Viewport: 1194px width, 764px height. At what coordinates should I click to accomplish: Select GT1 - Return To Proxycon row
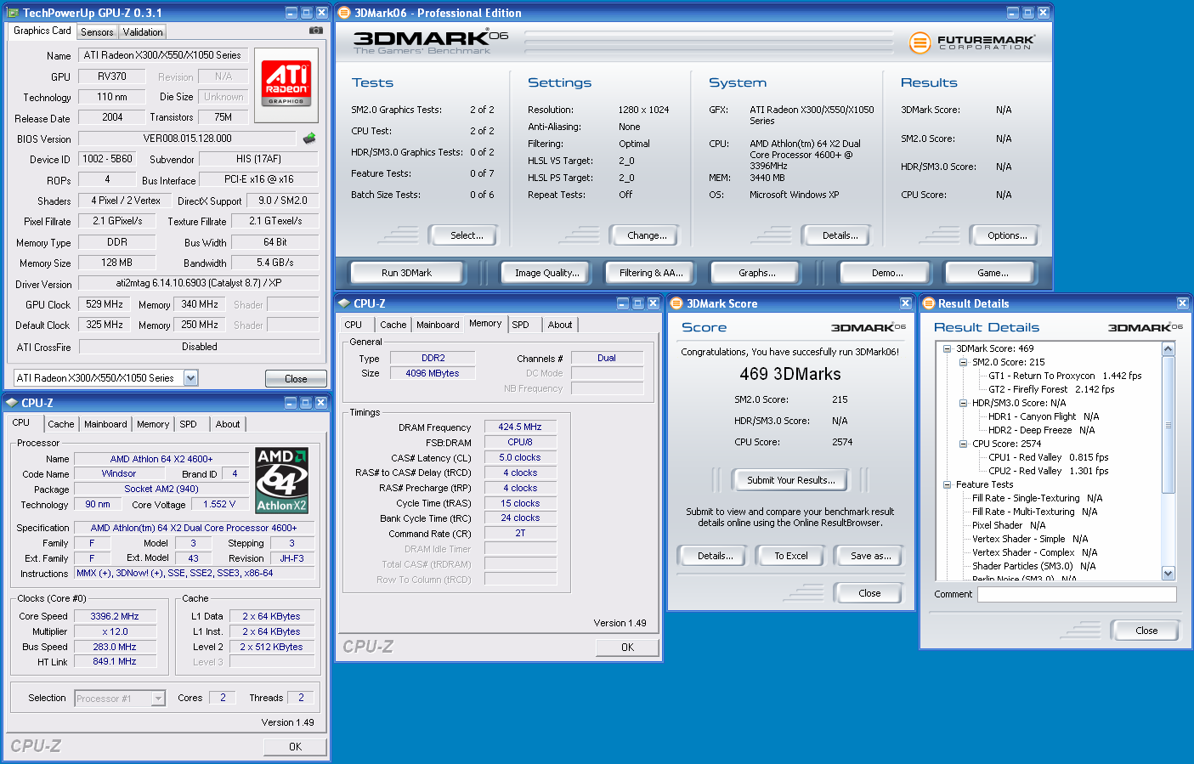1065,376
